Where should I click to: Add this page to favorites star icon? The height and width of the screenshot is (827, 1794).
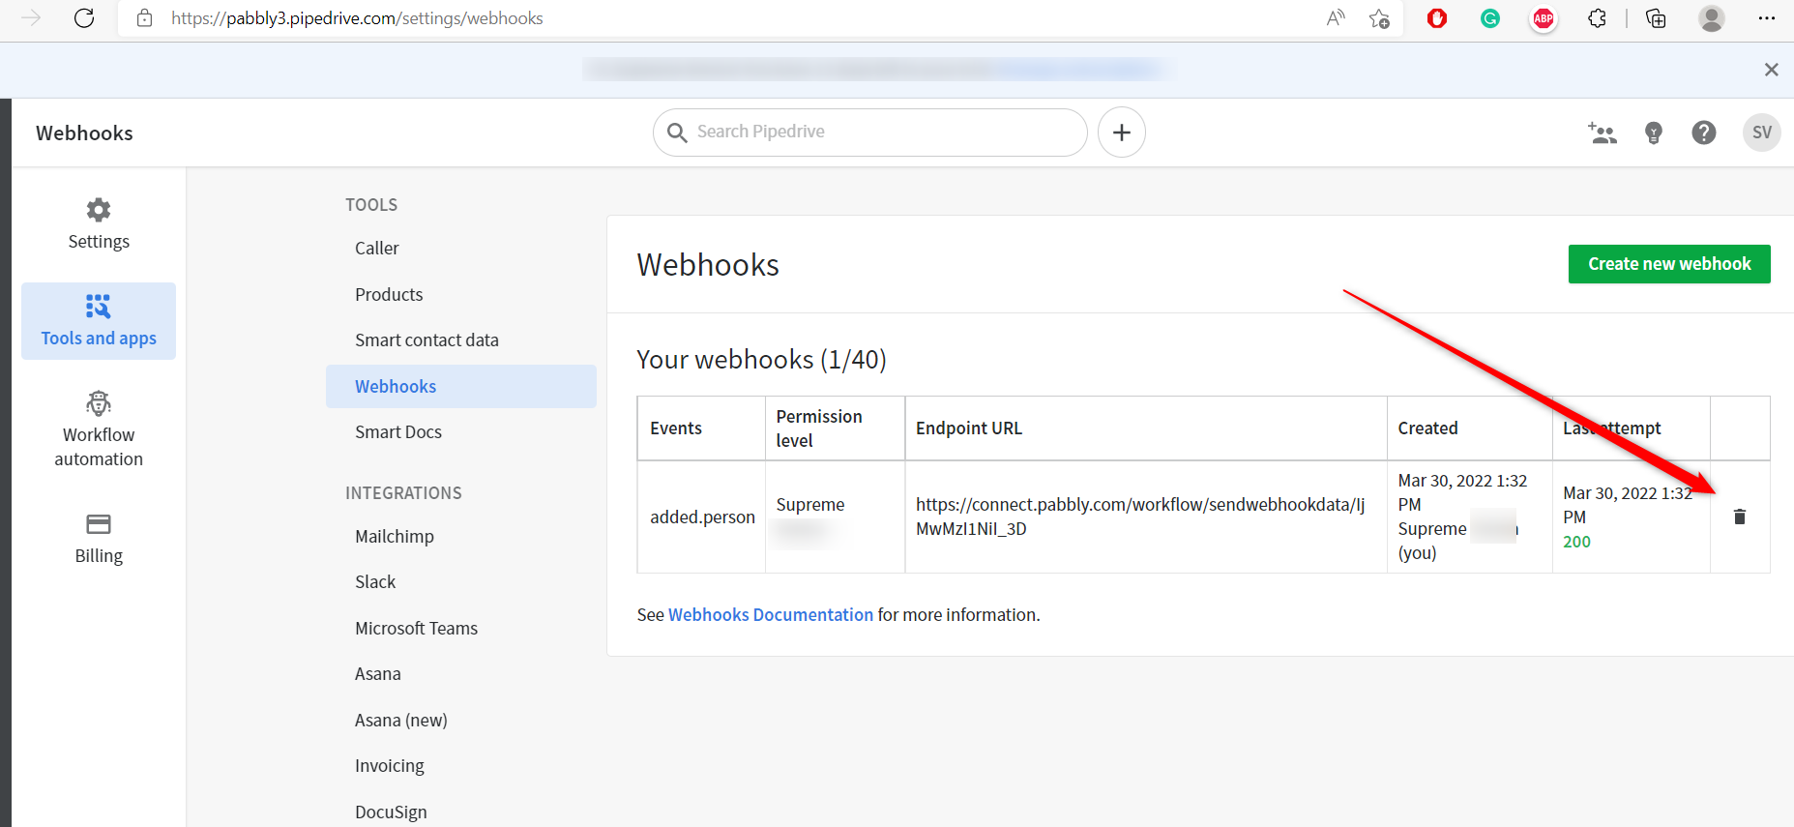coord(1379,18)
